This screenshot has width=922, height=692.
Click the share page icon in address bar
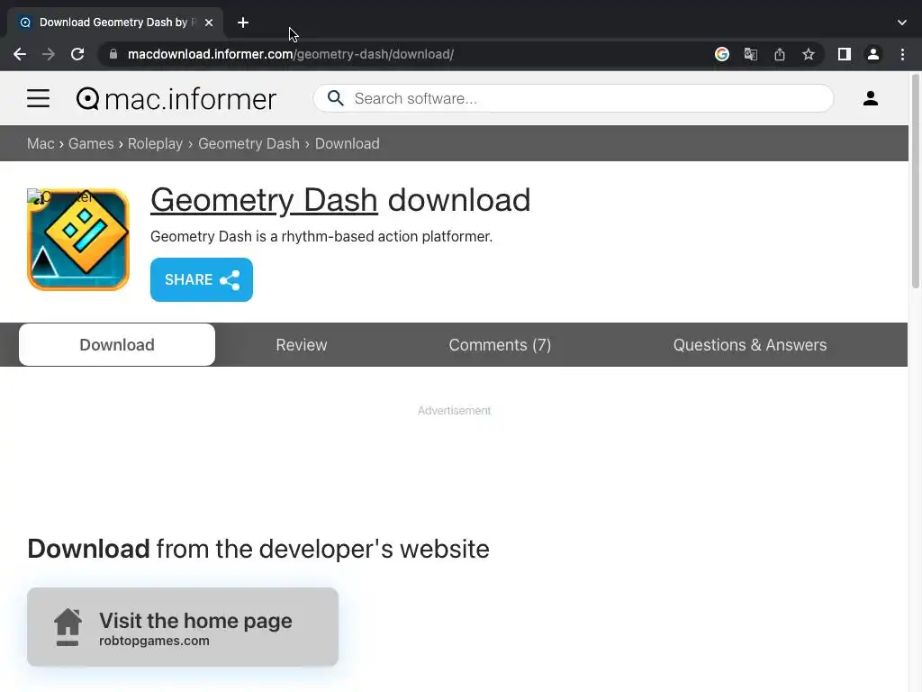point(780,54)
